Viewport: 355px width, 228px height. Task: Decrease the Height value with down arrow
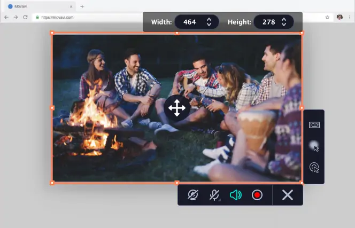tap(284, 24)
